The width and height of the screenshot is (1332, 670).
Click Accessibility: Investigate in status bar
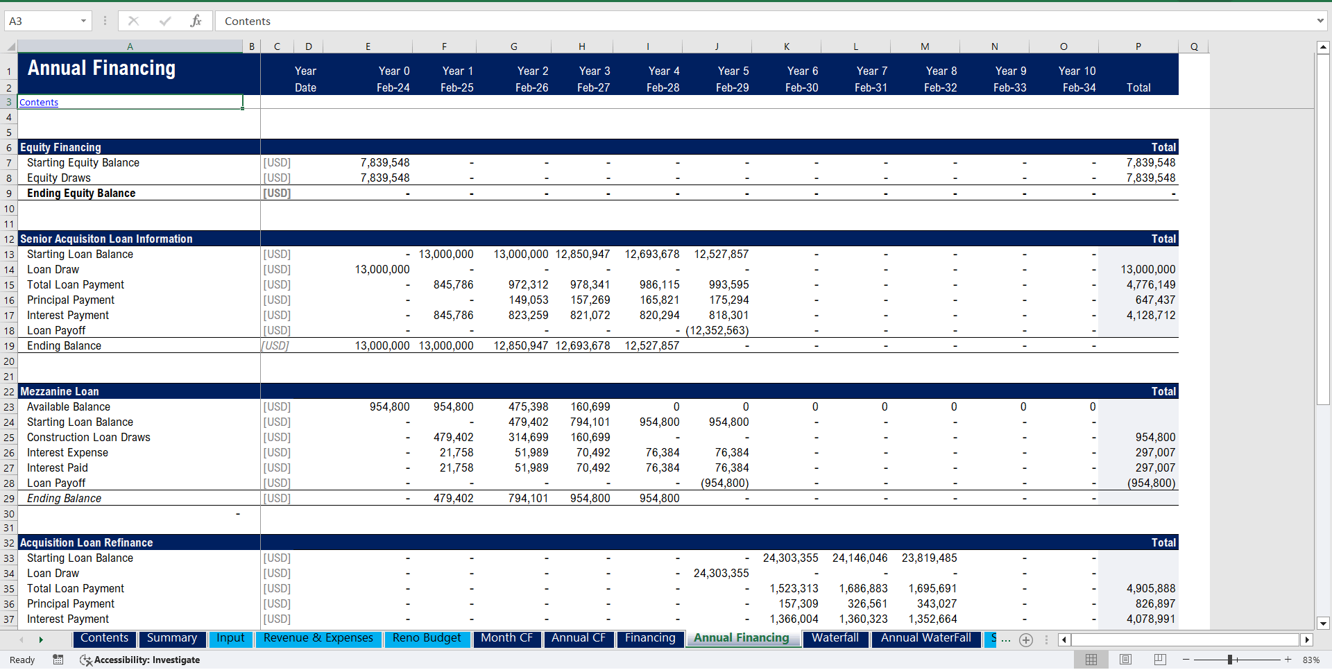pyautogui.click(x=140, y=660)
